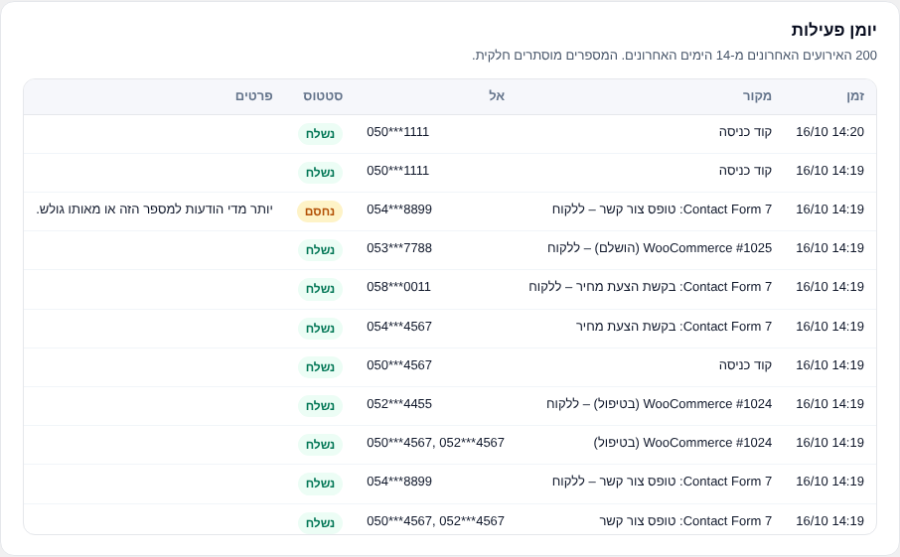
Task: Click the נשלח badge in the 14:20 row
Action: point(320,134)
